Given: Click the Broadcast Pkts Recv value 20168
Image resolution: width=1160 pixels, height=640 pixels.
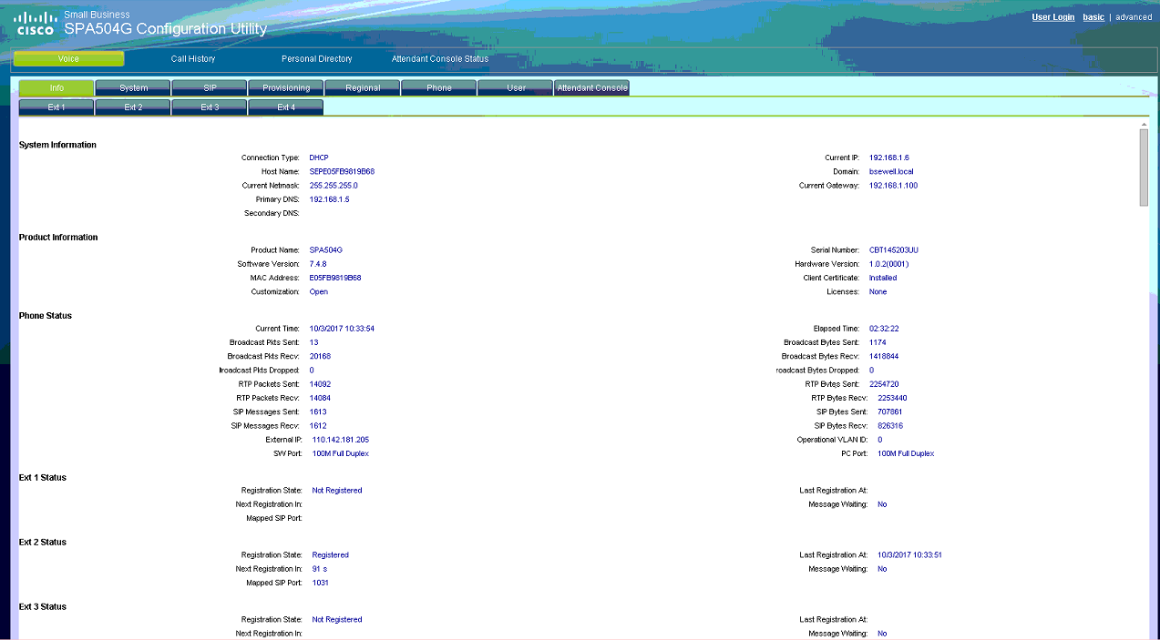Looking at the screenshot, I should click(320, 356).
